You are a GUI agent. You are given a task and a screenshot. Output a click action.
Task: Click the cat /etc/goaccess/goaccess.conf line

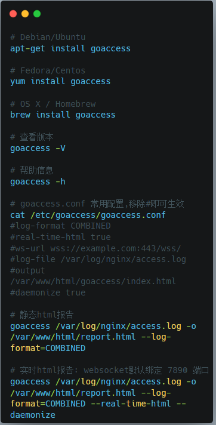click(x=88, y=215)
